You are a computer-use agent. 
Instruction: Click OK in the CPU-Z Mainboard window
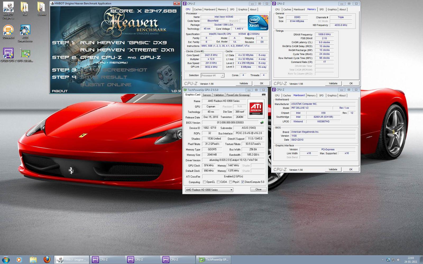[x=351, y=169]
